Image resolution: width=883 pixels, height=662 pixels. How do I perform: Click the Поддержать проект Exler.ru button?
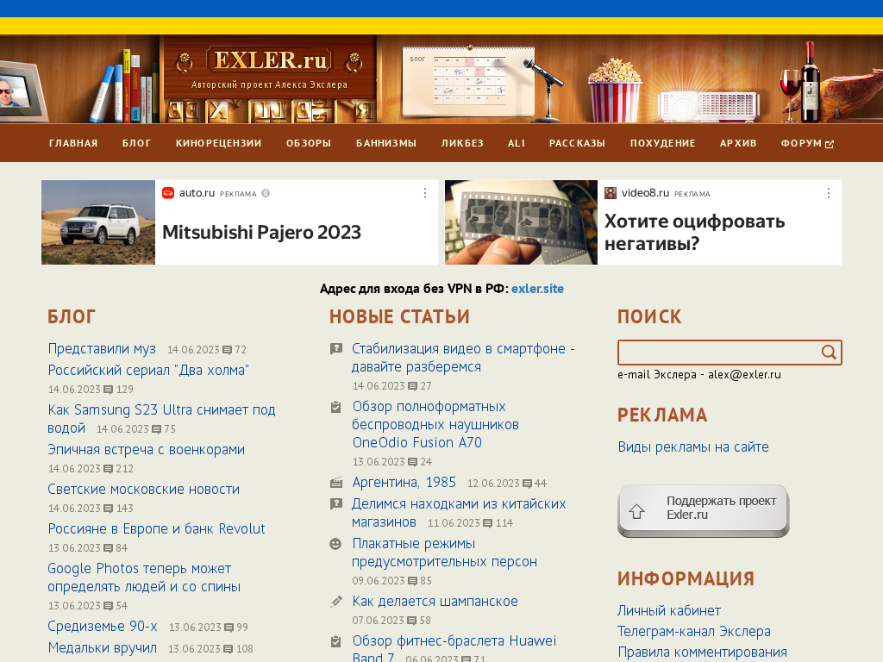(704, 510)
